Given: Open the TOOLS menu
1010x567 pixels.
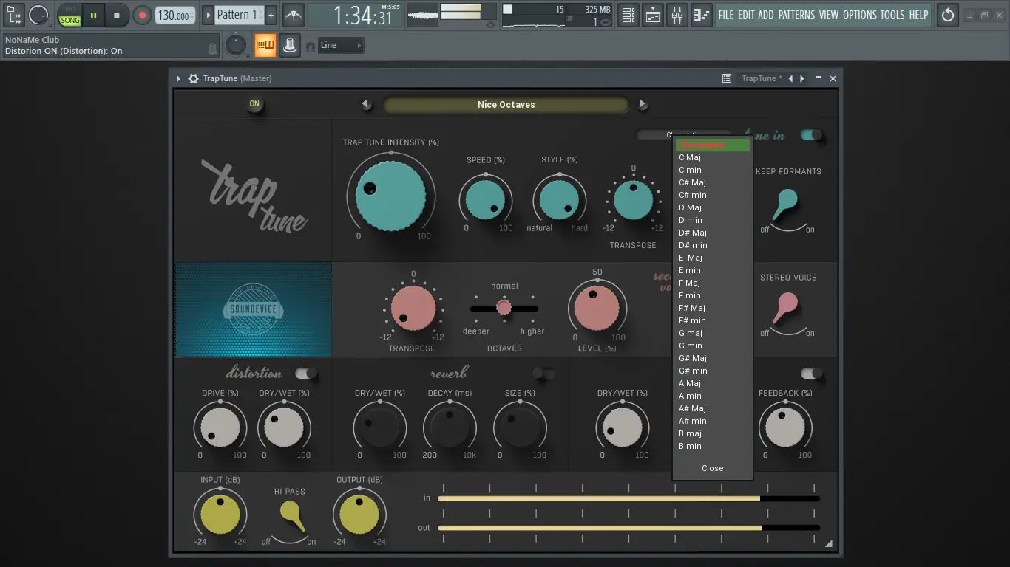Looking at the screenshot, I should (x=892, y=15).
